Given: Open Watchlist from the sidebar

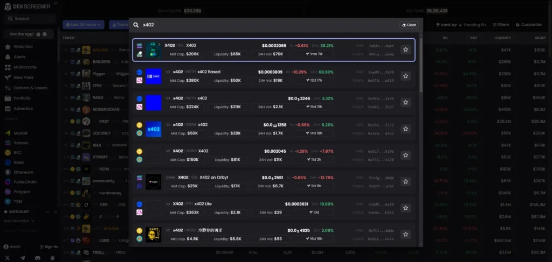Looking at the screenshot, I should 23,47.
